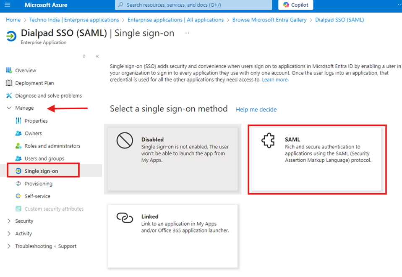Click the Manage section label
This screenshot has width=402, height=277.
24,108
